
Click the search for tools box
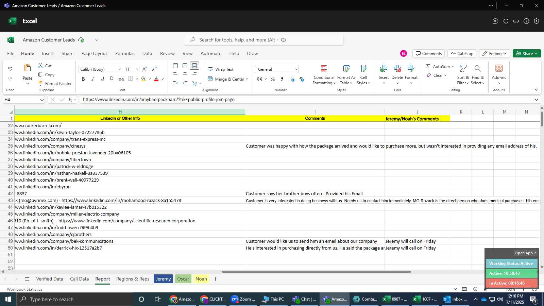[264, 40]
